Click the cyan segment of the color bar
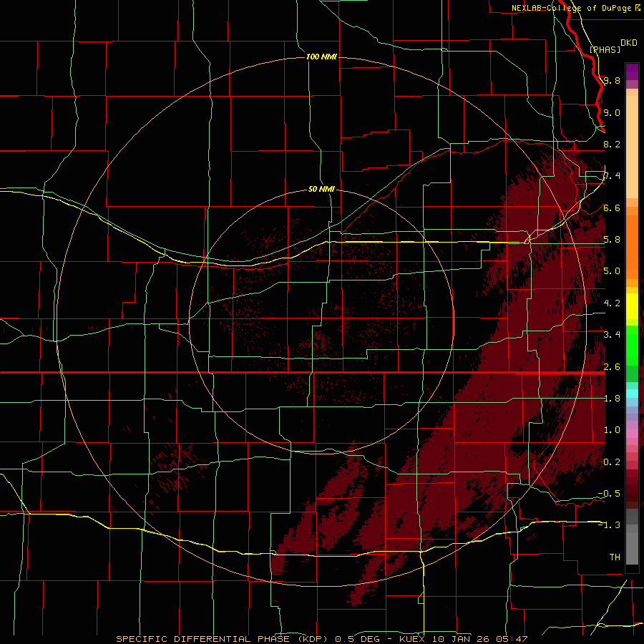Image resolution: width=644 pixels, height=644 pixels. point(632,394)
